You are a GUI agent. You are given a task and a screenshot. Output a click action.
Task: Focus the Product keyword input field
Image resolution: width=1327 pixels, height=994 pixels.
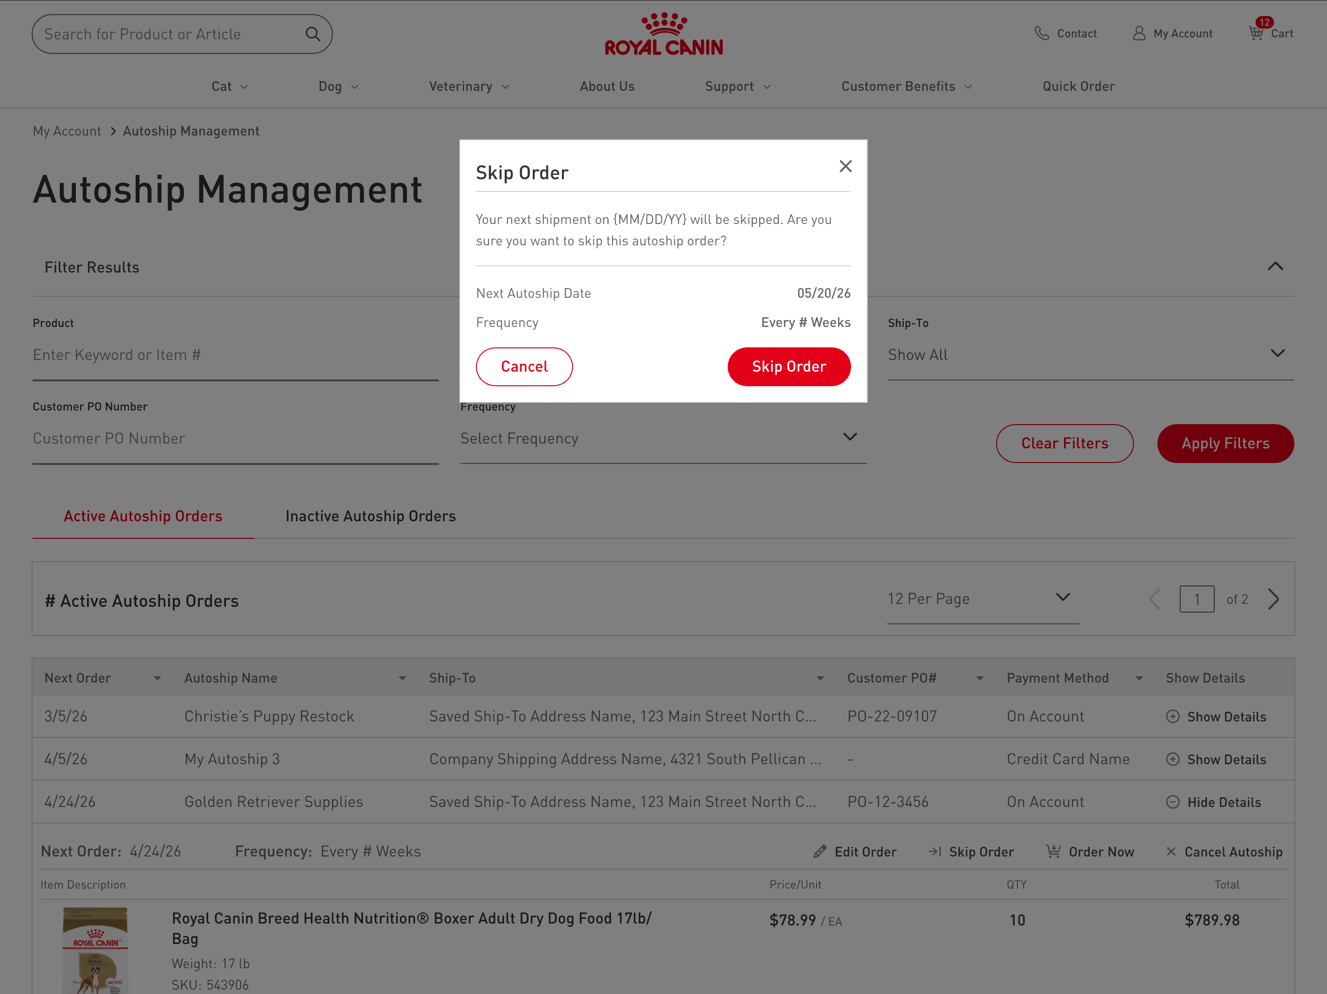click(235, 355)
